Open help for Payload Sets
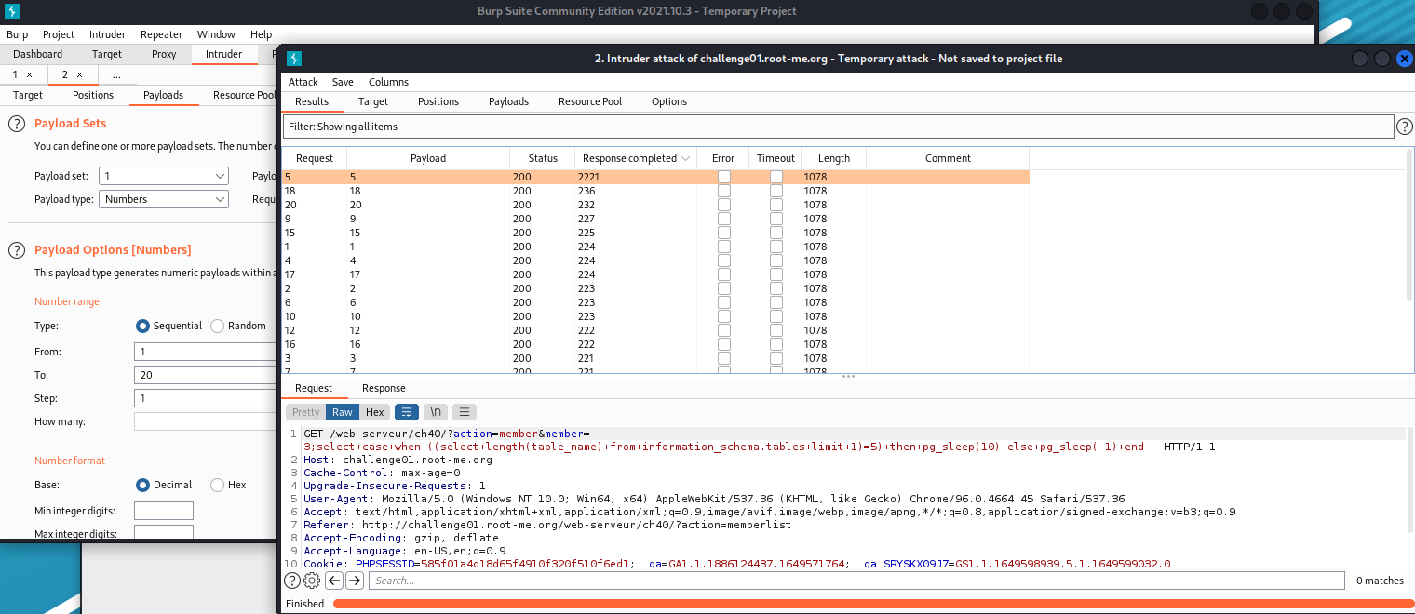Screen dimensions: 1415x614 (x=17, y=124)
